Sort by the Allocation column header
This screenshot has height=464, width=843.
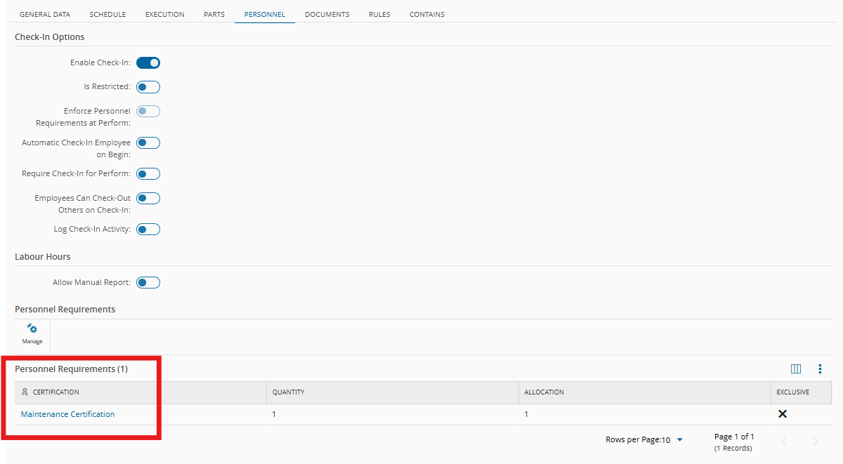coord(644,392)
